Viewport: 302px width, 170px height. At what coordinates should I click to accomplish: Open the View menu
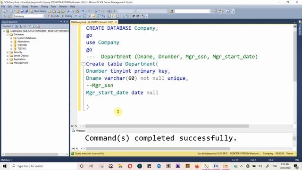[17, 7]
